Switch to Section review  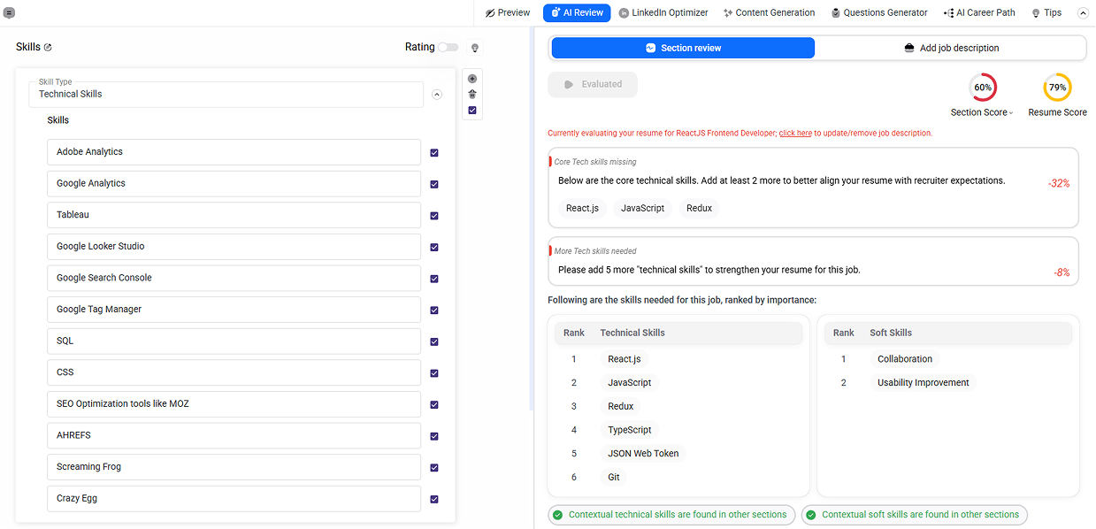683,48
